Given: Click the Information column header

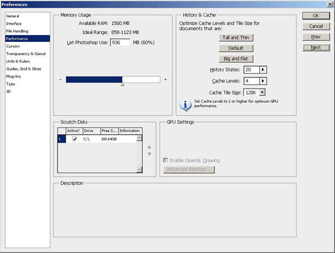Looking at the screenshot, I should [130, 131].
